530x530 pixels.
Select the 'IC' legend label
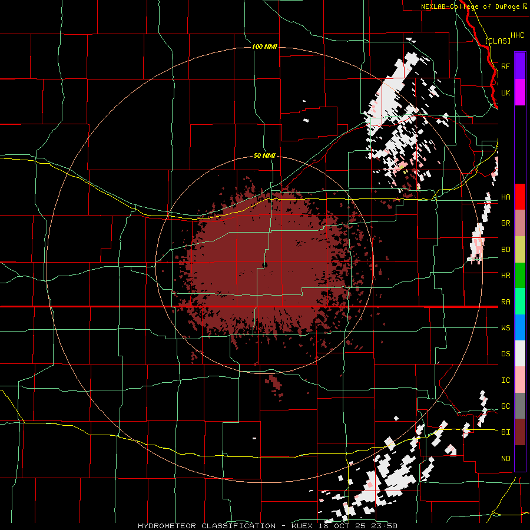[x=505, y=380]
